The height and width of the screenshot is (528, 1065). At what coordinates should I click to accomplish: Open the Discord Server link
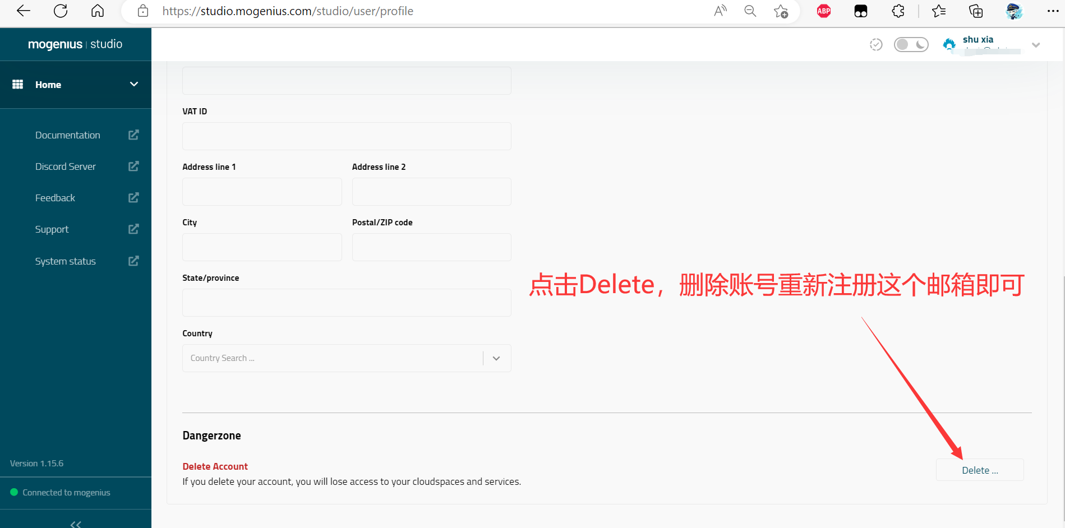pyautogui.click(x=66, y=166)
